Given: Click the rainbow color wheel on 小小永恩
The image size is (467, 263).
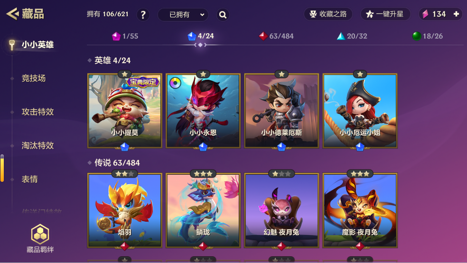Looking at the screenshot, I should [175, 83].
